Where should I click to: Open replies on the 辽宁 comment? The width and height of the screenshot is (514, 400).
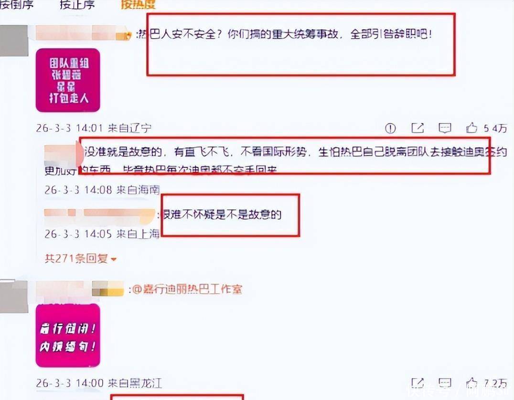445,128
